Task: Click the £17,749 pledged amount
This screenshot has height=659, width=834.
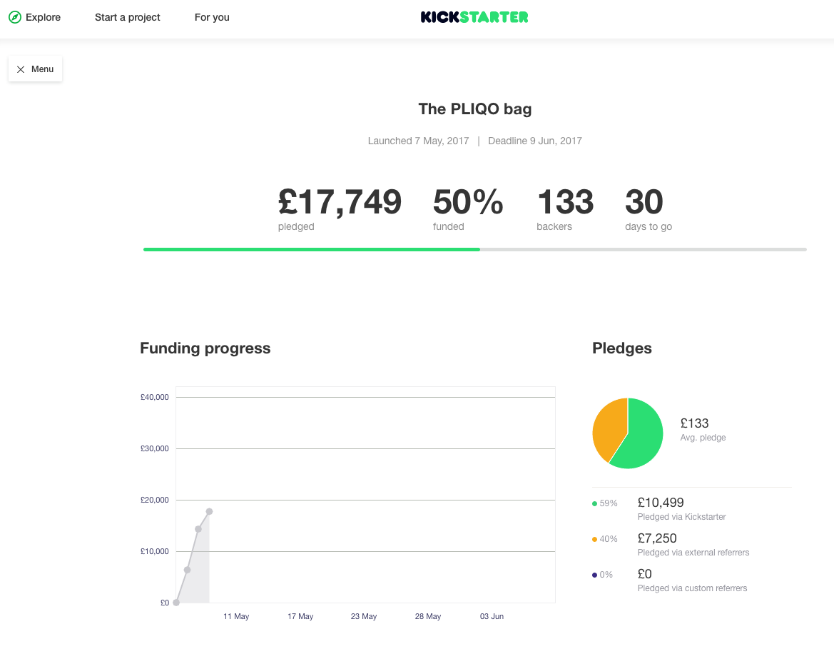Action: 340,202
